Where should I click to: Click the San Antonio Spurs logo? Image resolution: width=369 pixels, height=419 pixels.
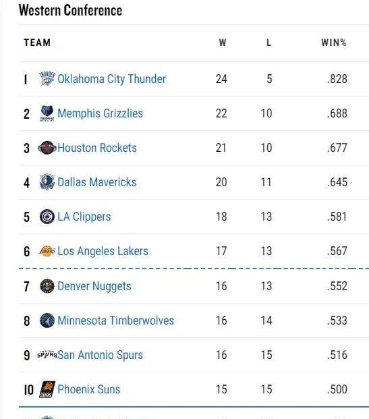pos(47,355)
